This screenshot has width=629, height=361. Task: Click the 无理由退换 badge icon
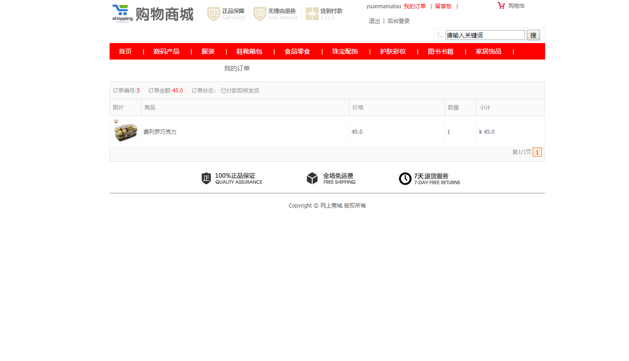pos(260,14)
